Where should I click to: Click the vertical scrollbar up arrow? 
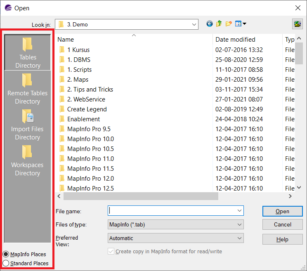point(299,38)
